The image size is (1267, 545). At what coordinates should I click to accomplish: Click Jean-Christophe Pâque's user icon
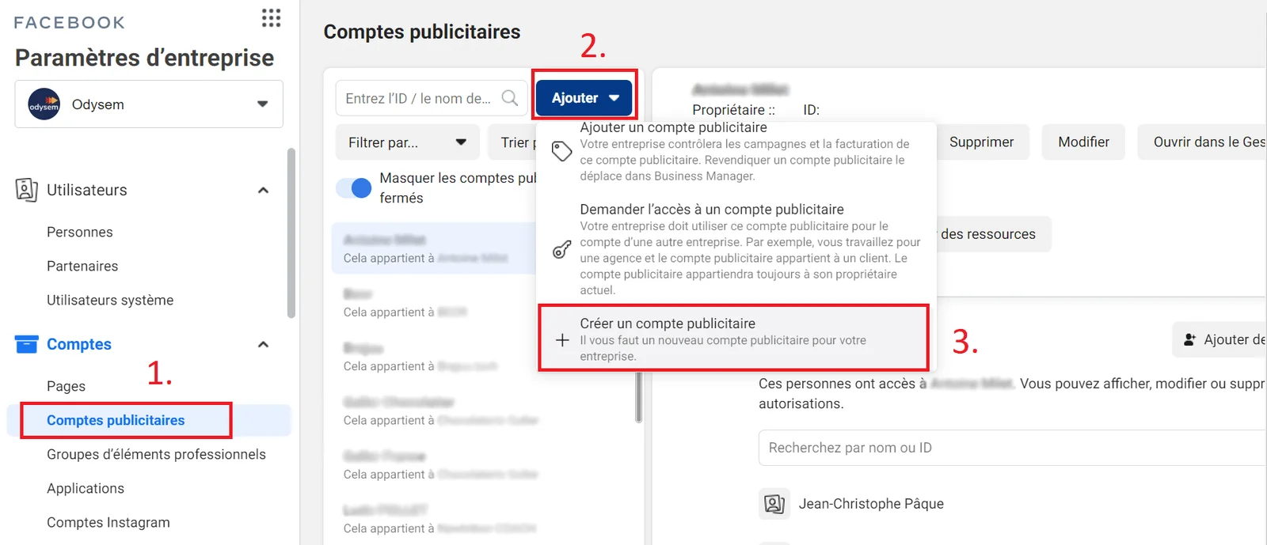pos(774,504)
